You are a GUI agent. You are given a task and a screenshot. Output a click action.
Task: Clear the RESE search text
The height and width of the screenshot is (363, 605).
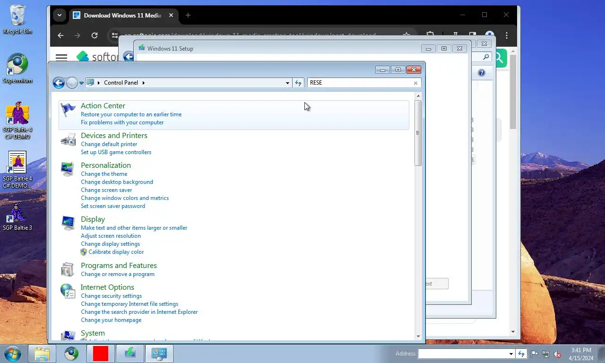click(416, 83)
